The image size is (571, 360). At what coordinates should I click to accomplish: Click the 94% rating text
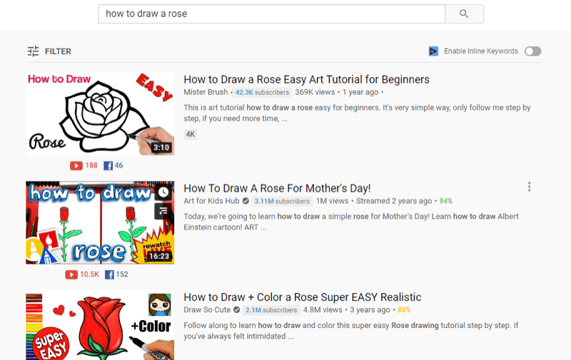coord(445,201)
